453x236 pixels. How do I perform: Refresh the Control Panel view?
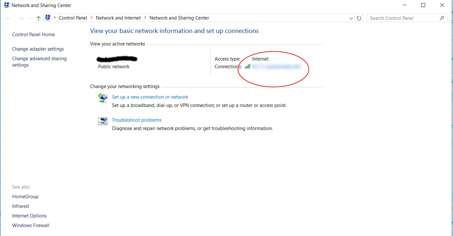click(x=359, y=18)
